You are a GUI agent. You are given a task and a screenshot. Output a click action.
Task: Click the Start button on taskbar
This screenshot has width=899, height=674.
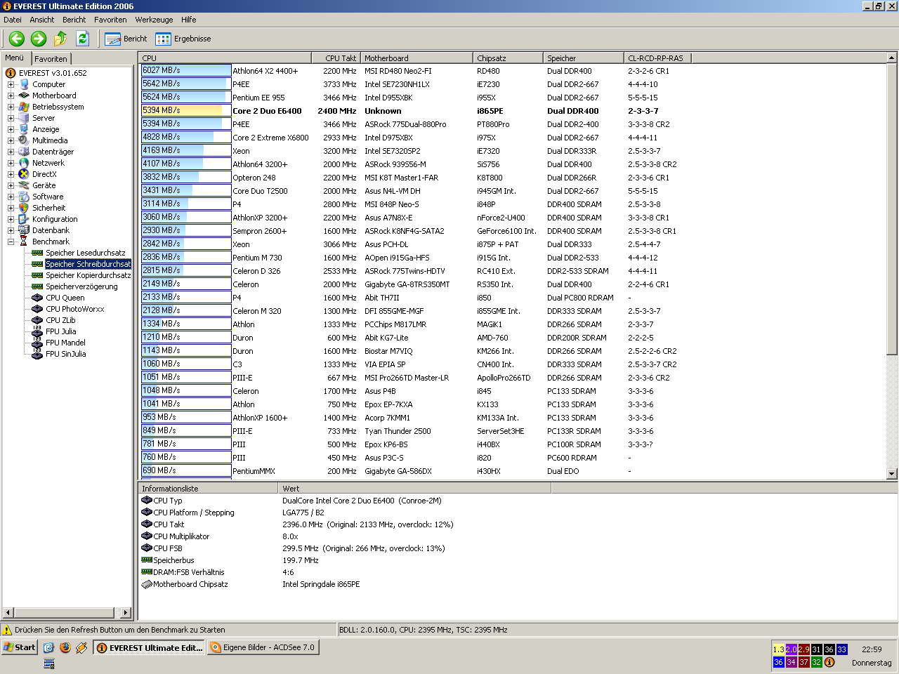(20, 647)
